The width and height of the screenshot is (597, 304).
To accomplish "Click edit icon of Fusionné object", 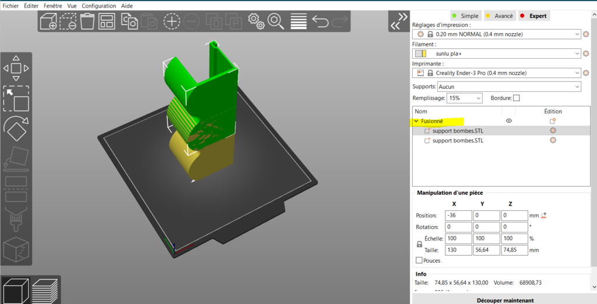I will tap(553, 121).
